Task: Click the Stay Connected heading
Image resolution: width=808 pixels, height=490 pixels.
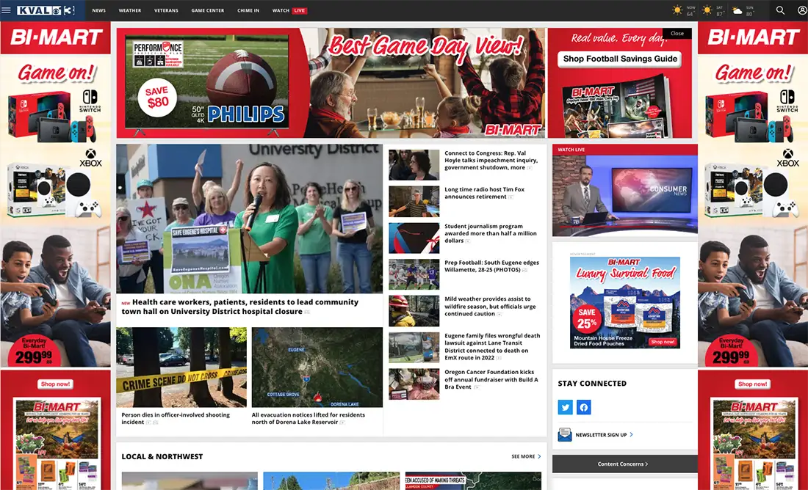Action: [x=592, y=384]
